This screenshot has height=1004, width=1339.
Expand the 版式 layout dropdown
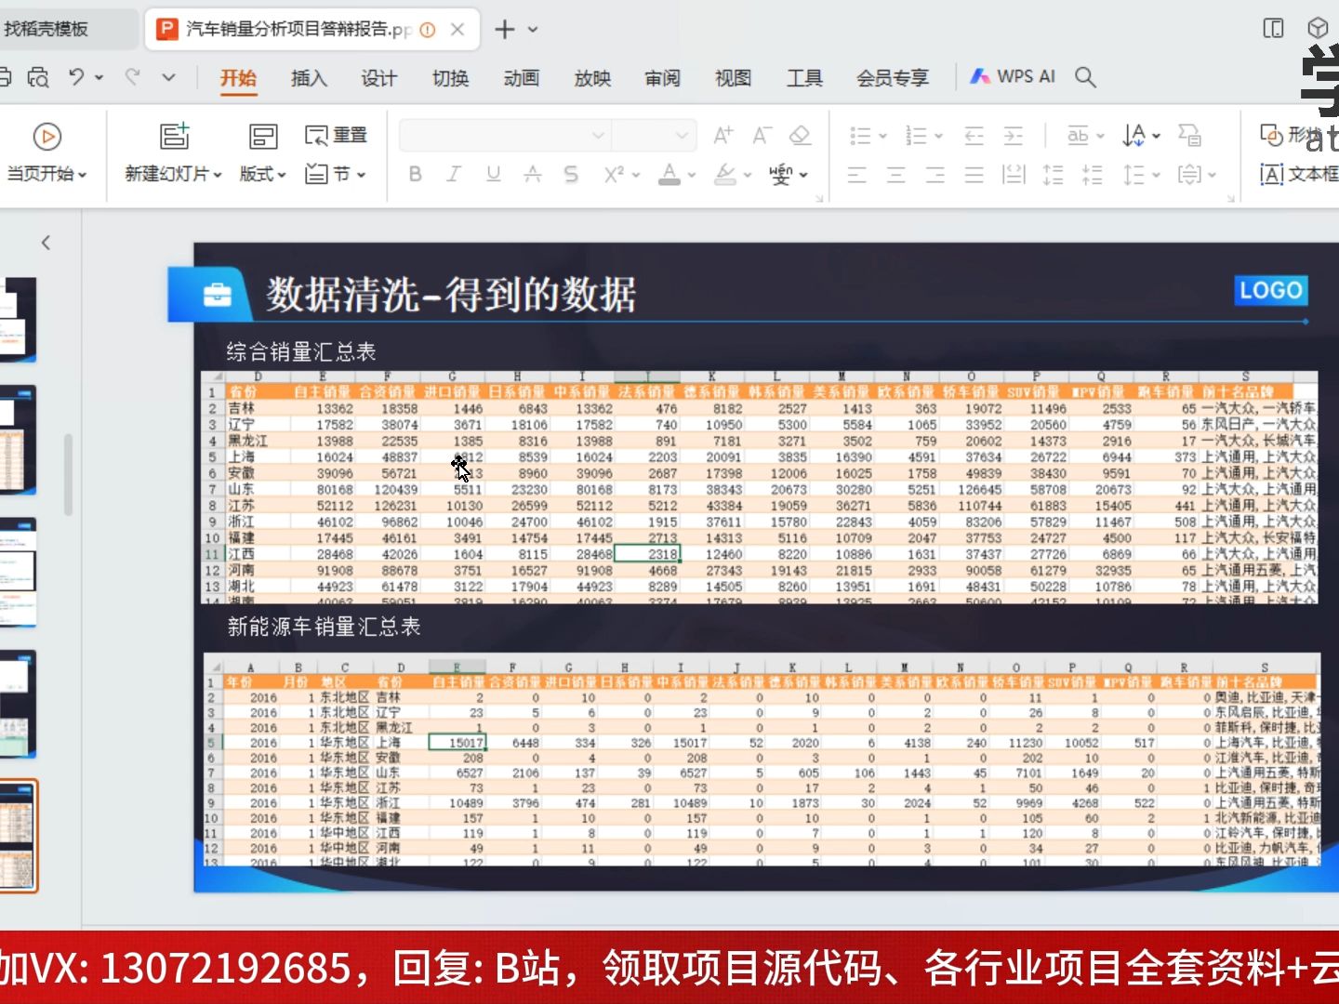[262, 174]
